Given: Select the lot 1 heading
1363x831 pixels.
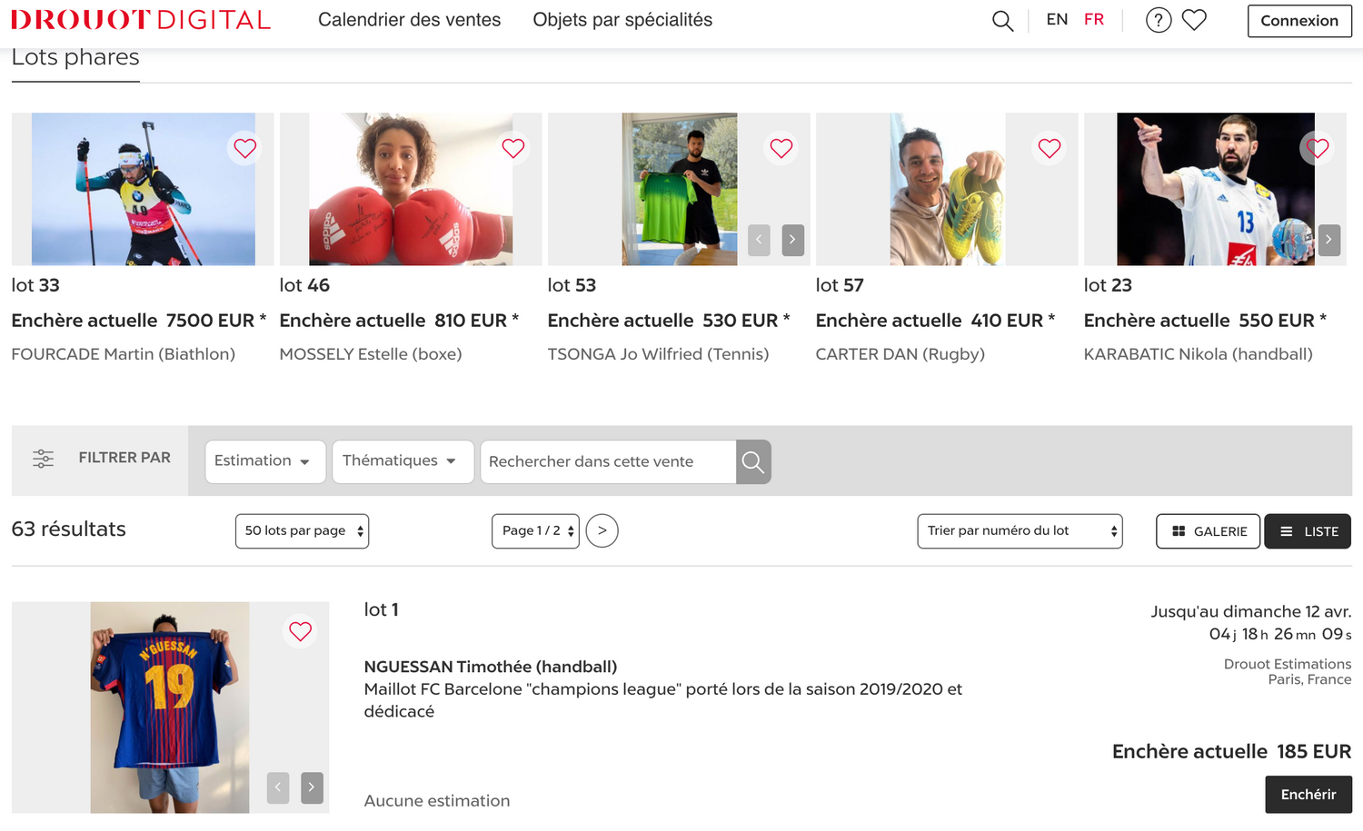Looking at the screenshot, I should click(382, 609).
